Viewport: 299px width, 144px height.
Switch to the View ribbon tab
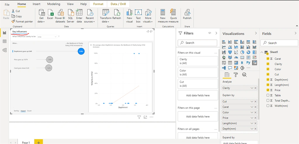tap(70, 4)
